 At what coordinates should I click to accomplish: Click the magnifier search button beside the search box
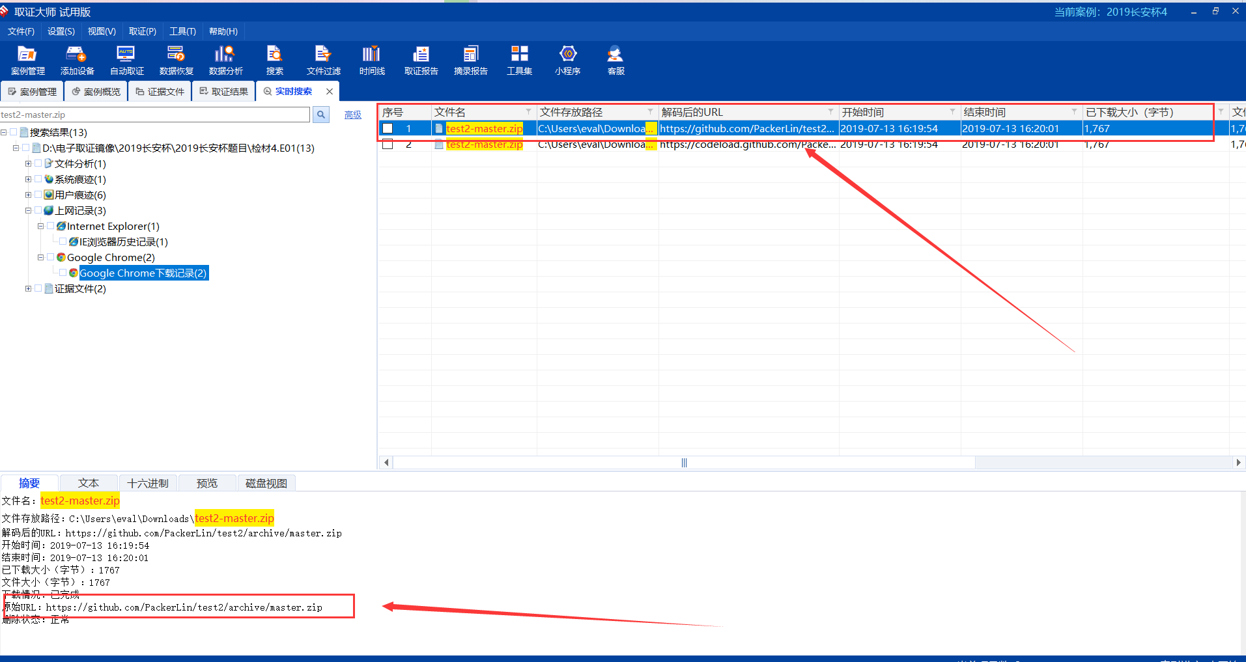point(321,115)
